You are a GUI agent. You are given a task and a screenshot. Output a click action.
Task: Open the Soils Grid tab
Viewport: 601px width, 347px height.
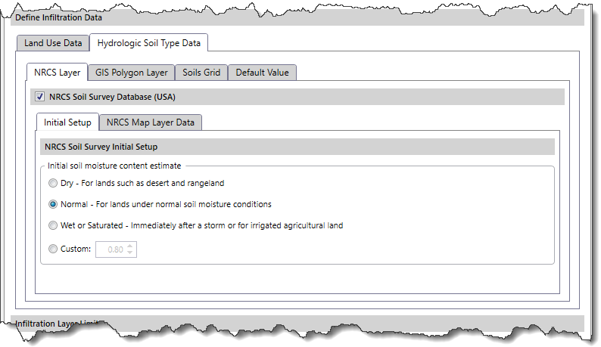(201, 73)
